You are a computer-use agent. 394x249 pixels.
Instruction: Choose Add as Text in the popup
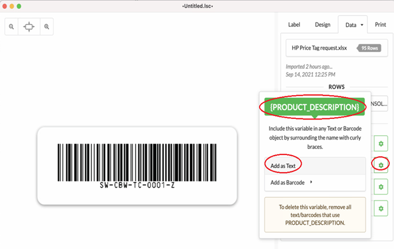pos(283,166)
